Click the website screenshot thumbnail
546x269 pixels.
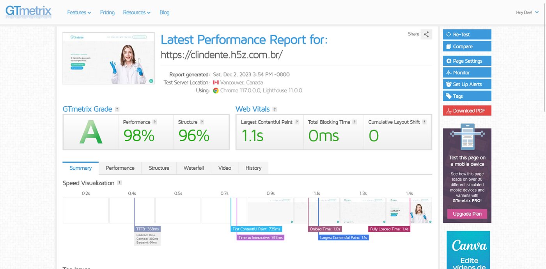tap(108, 58)
